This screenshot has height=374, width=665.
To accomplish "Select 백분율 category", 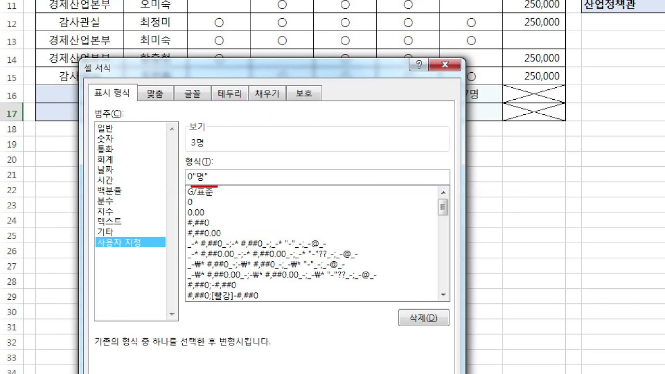I will tap(130, 191).
